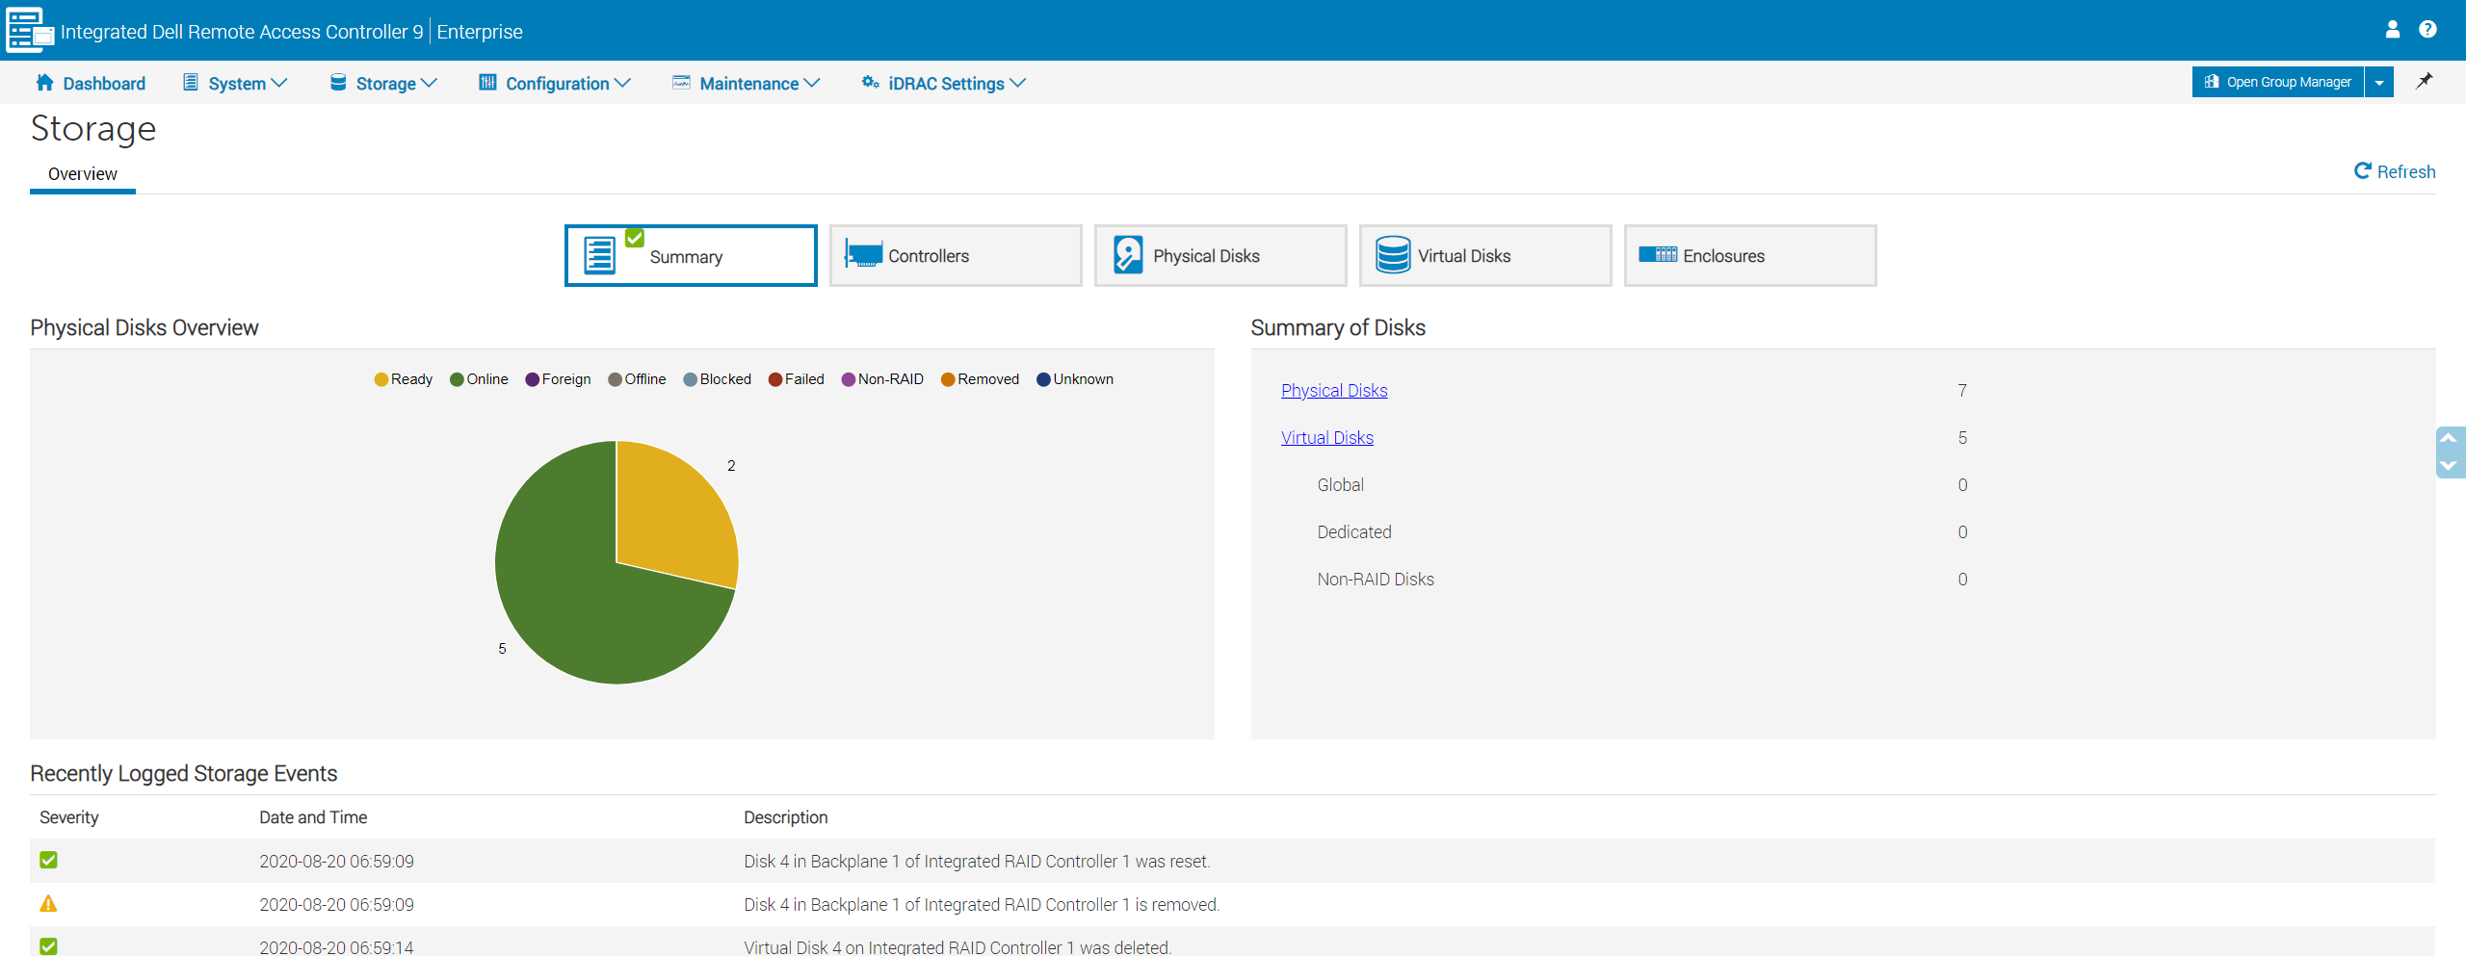Image resolution: width=2466 pixels, height=956 pixels.
Task: Select the Overview tab
Action: click(83, 174)
